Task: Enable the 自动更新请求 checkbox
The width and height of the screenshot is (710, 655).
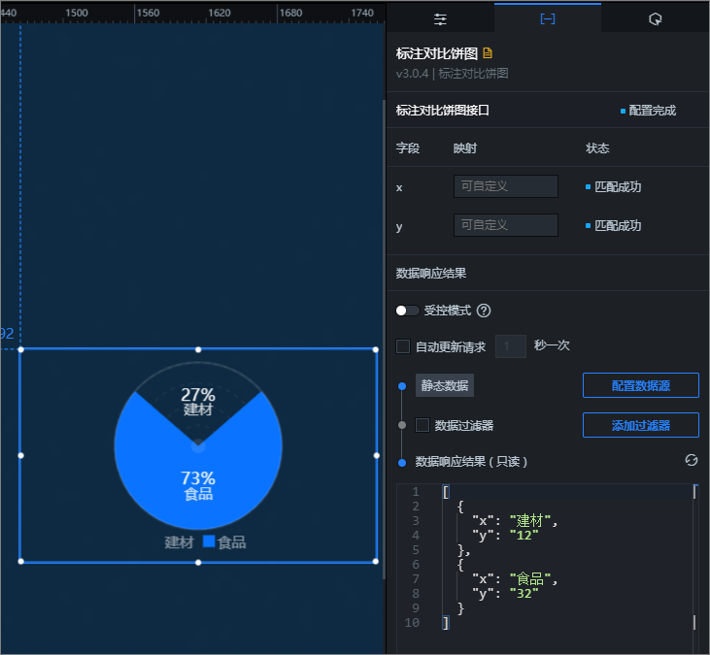Action: pos(403,346)
